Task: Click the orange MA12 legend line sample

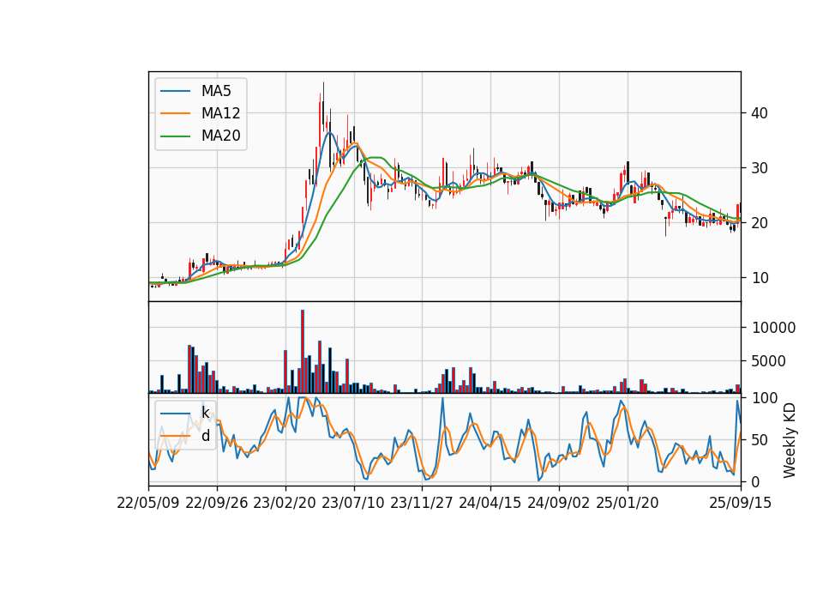Action: pos(175,113)
